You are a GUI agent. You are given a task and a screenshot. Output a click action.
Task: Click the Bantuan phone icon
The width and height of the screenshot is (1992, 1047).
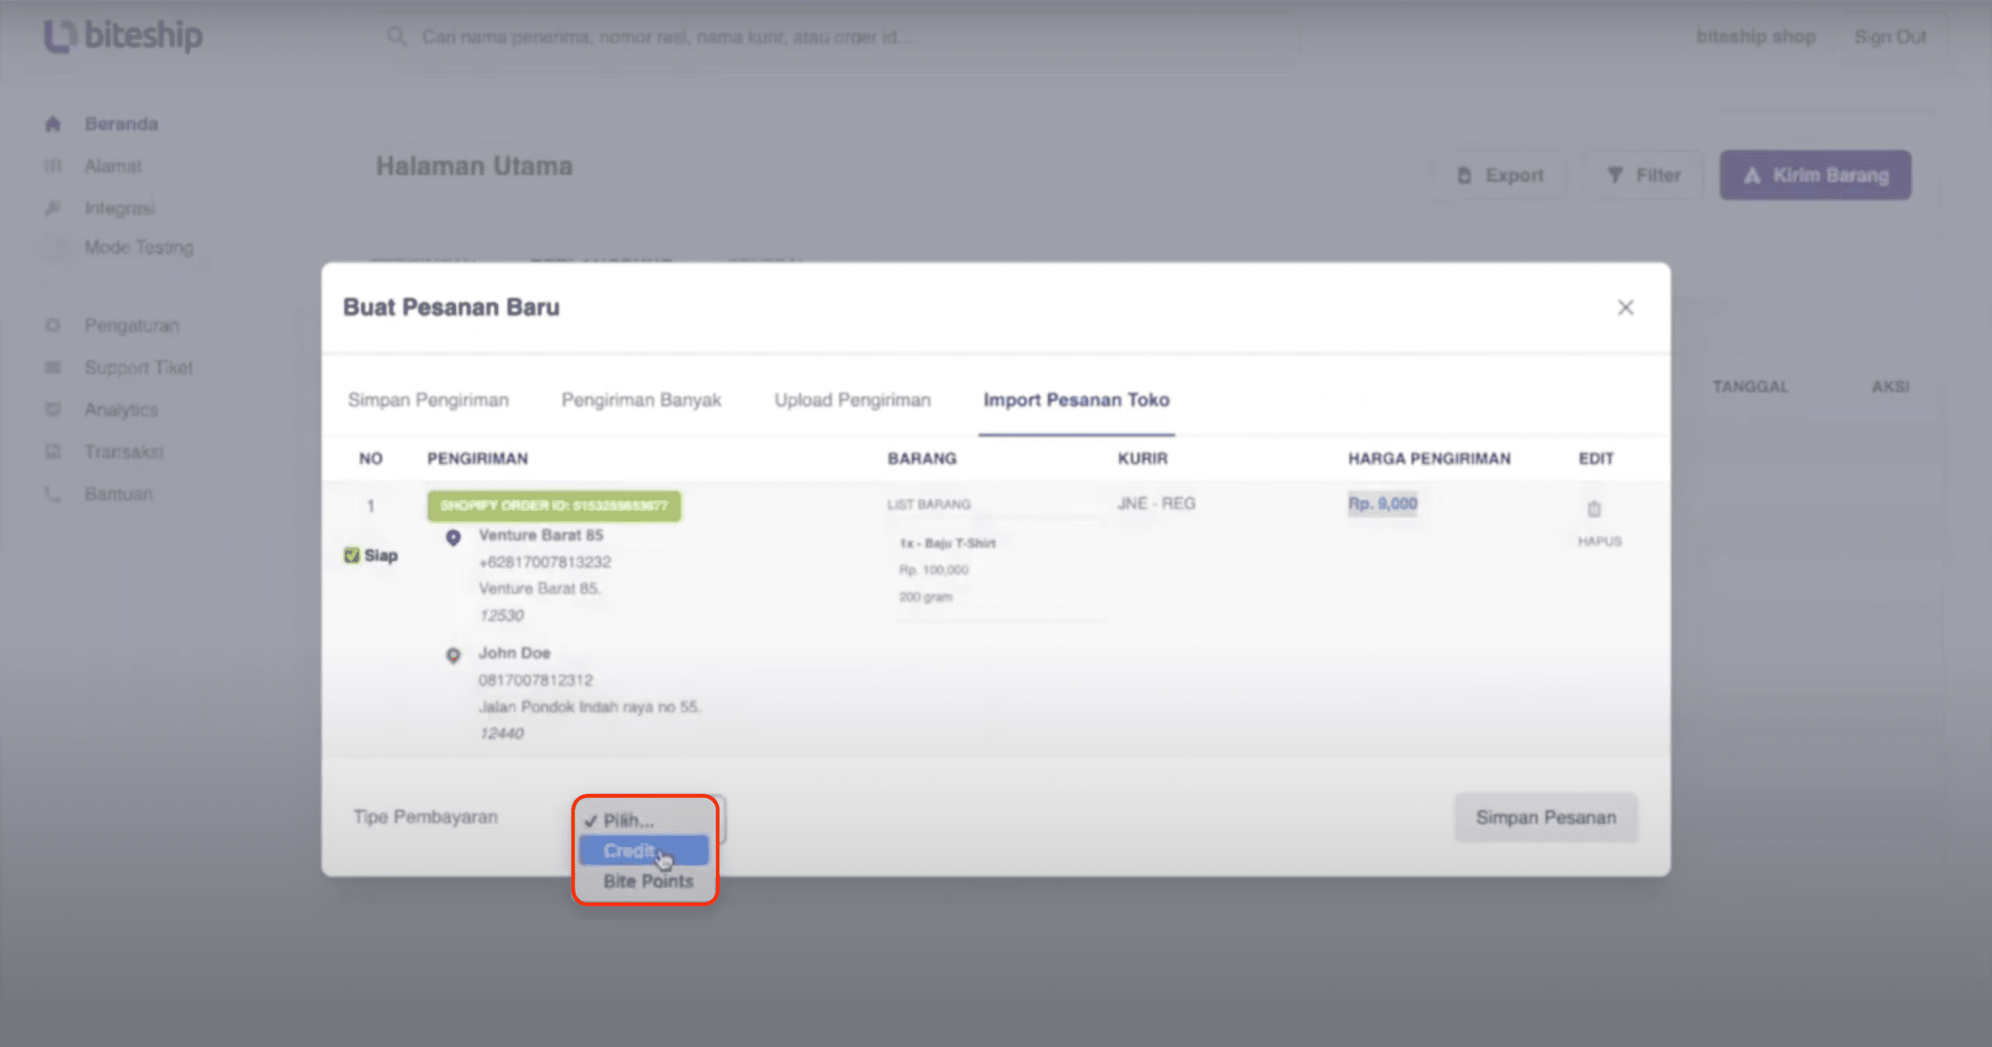click(53, 493)
